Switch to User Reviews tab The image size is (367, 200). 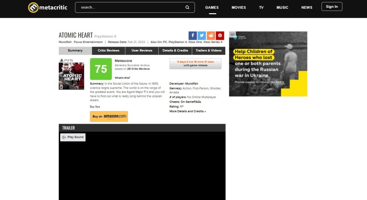(142, 51)
